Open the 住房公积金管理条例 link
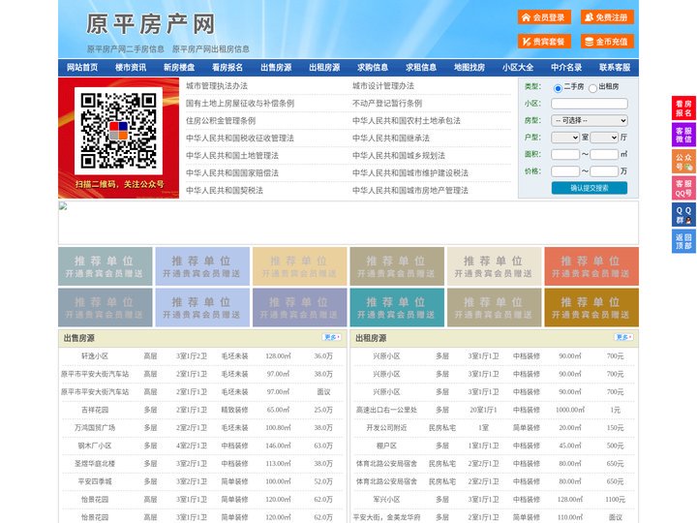Screen dimensions: 697x523 (221, 120)
